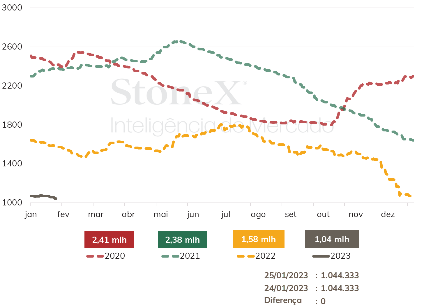Select the 2023 legend entry
Viewport: 424px width, 308px height.
click(331, 256)
